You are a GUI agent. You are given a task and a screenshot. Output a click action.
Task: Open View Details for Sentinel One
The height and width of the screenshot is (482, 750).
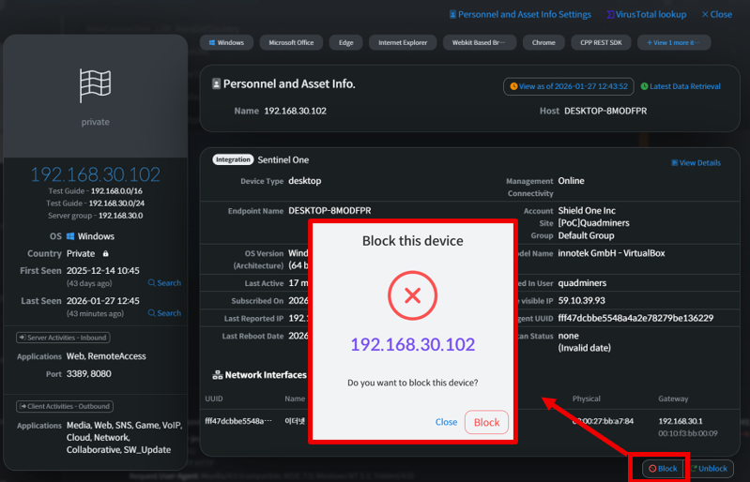tap(696, 163)
